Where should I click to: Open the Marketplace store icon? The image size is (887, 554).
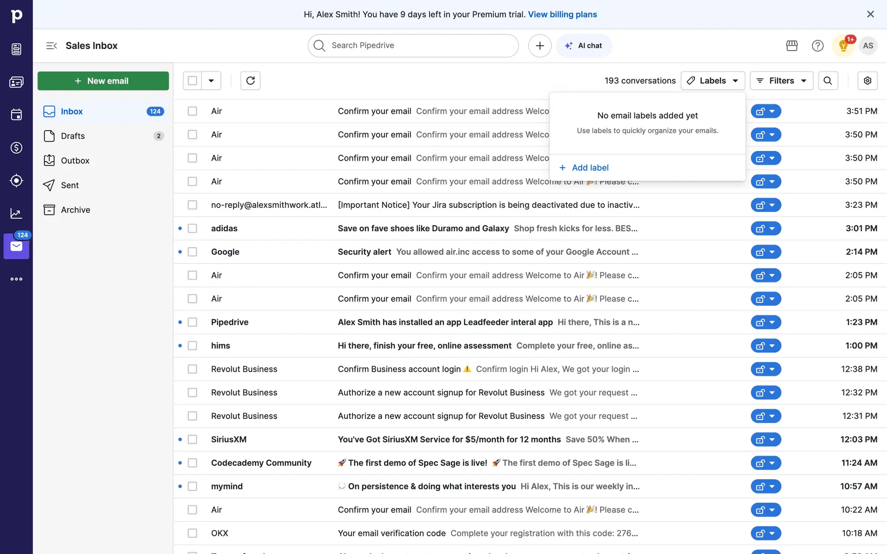[x=792, y=46]
